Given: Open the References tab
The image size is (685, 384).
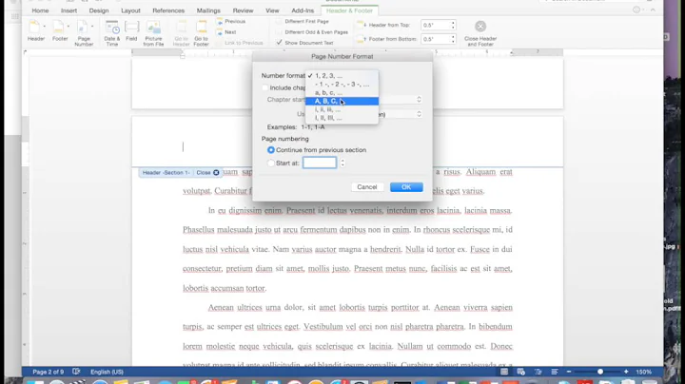Looking at the screenshot, I should [168, 10].
